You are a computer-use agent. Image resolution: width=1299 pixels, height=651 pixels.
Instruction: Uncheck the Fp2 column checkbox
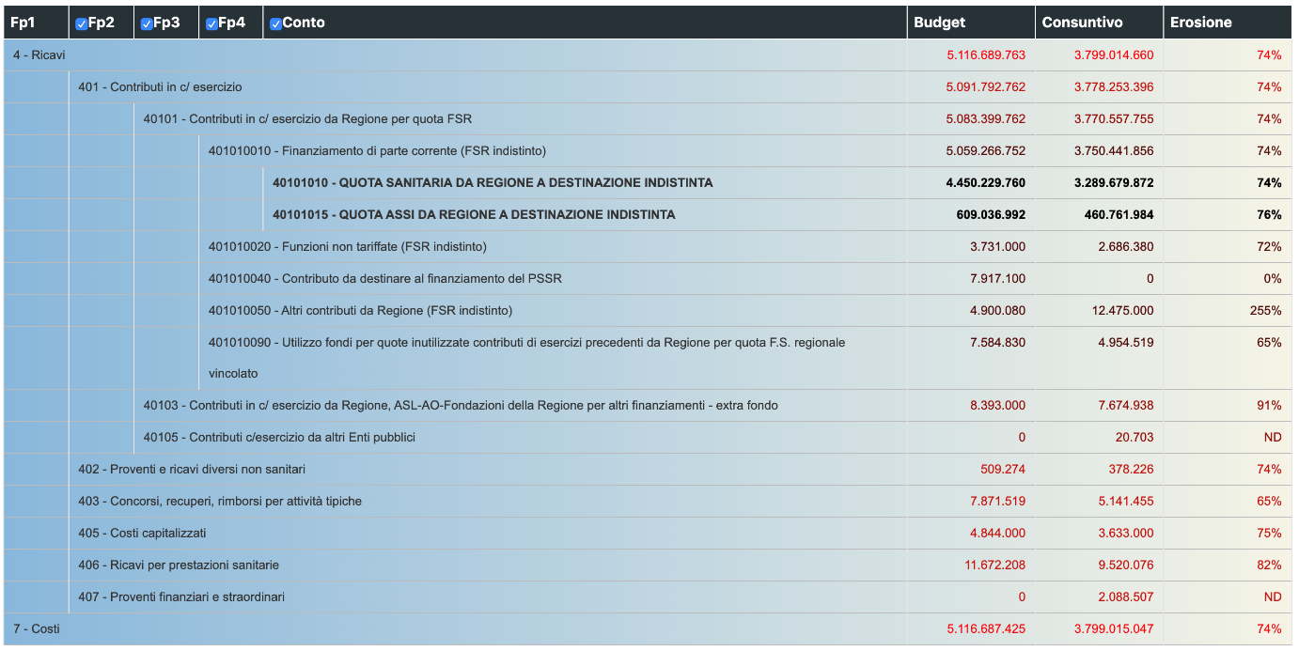[x=81, y=23]
